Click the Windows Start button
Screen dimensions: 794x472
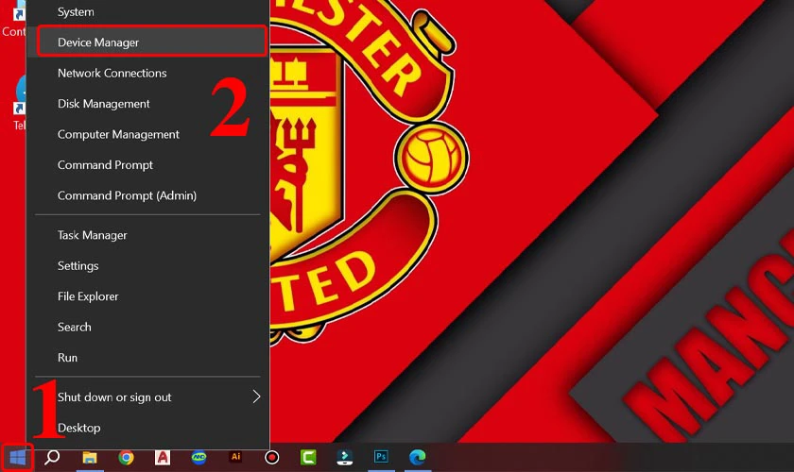[x=18, y=457]
